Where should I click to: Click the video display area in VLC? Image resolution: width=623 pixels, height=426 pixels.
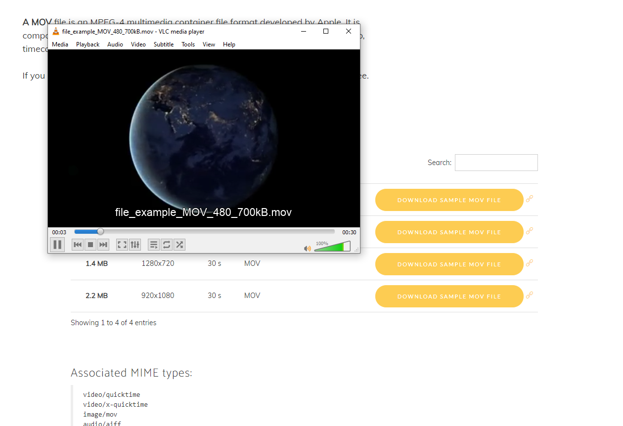(x=204, y=138)
